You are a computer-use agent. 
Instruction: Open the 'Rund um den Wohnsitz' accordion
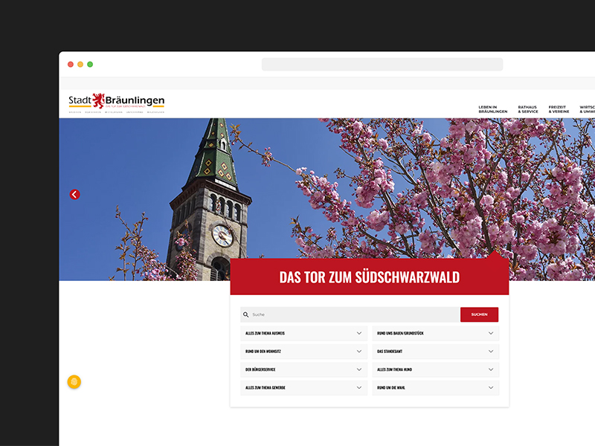coord(303,351)
